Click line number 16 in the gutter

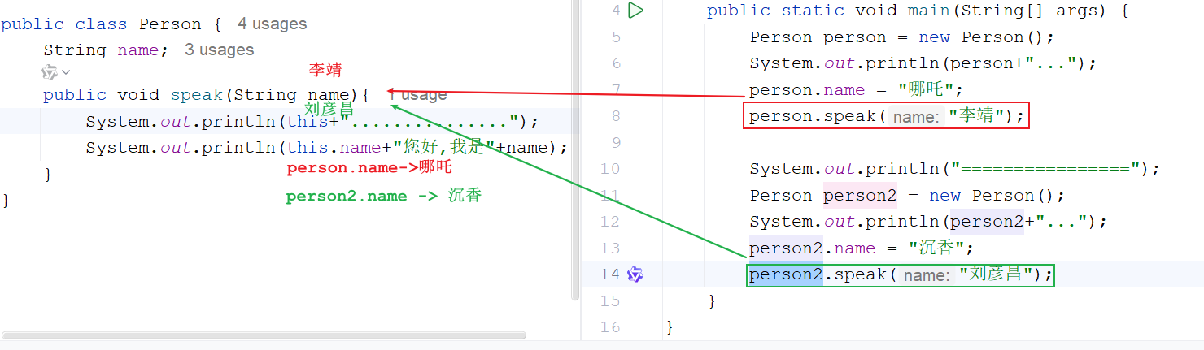click(609, 327)
